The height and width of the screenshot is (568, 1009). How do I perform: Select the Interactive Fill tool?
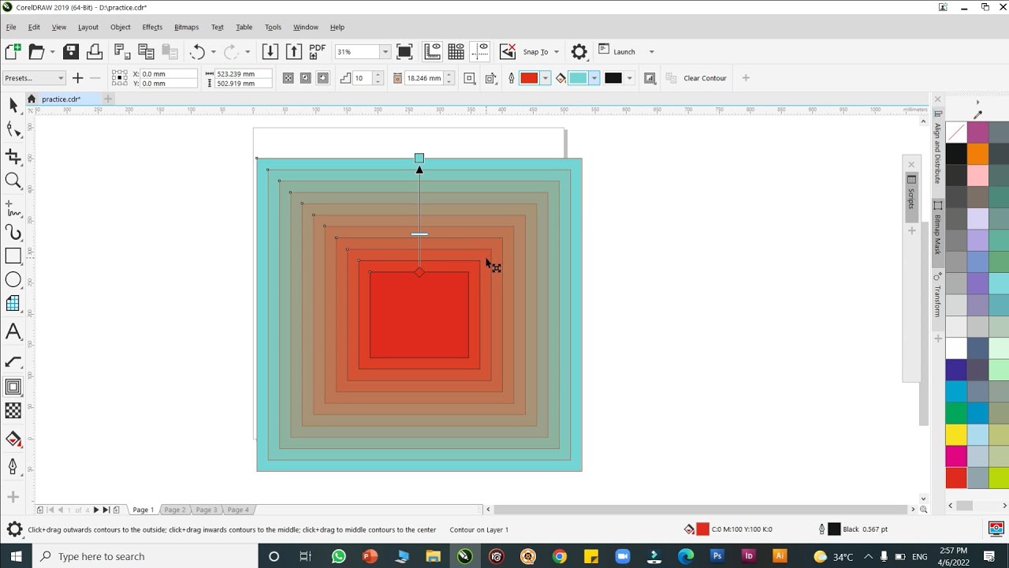pyautogui.click(x=13, y=439)
